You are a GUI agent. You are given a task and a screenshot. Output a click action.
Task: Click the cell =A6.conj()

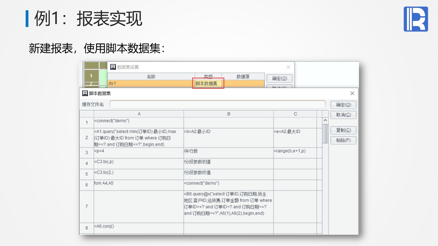(x=139, y=228)
